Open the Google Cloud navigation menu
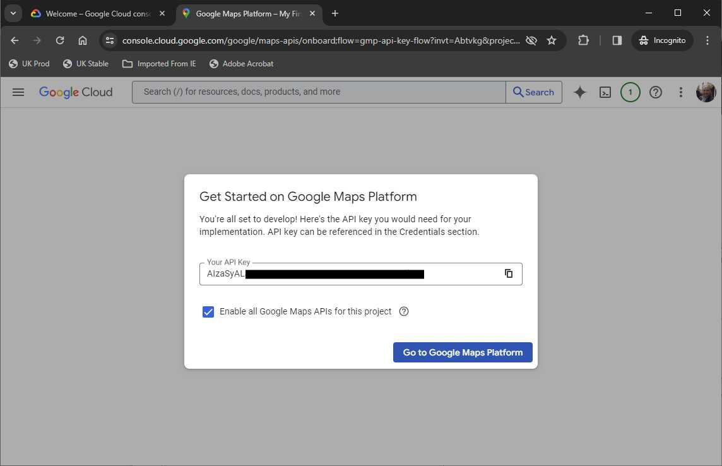This screenshot has width=722, height=466. [x=18, y=92]
